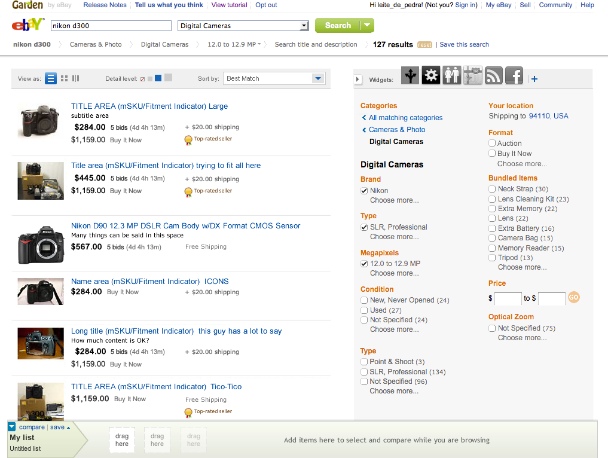Open My eBay menu
Screen dimensions: 608x458
point(499,5)
